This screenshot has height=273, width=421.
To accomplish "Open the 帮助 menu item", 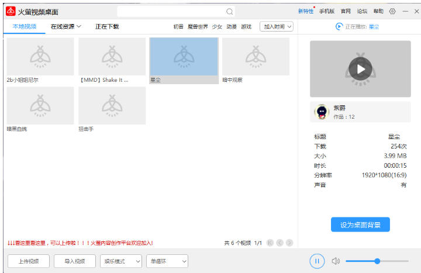I will click(x=378, y=11).
